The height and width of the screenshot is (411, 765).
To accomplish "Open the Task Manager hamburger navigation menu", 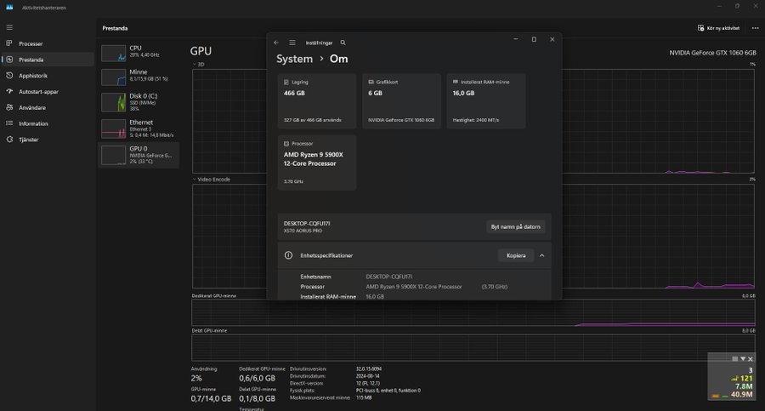I will tap(9, 27).
